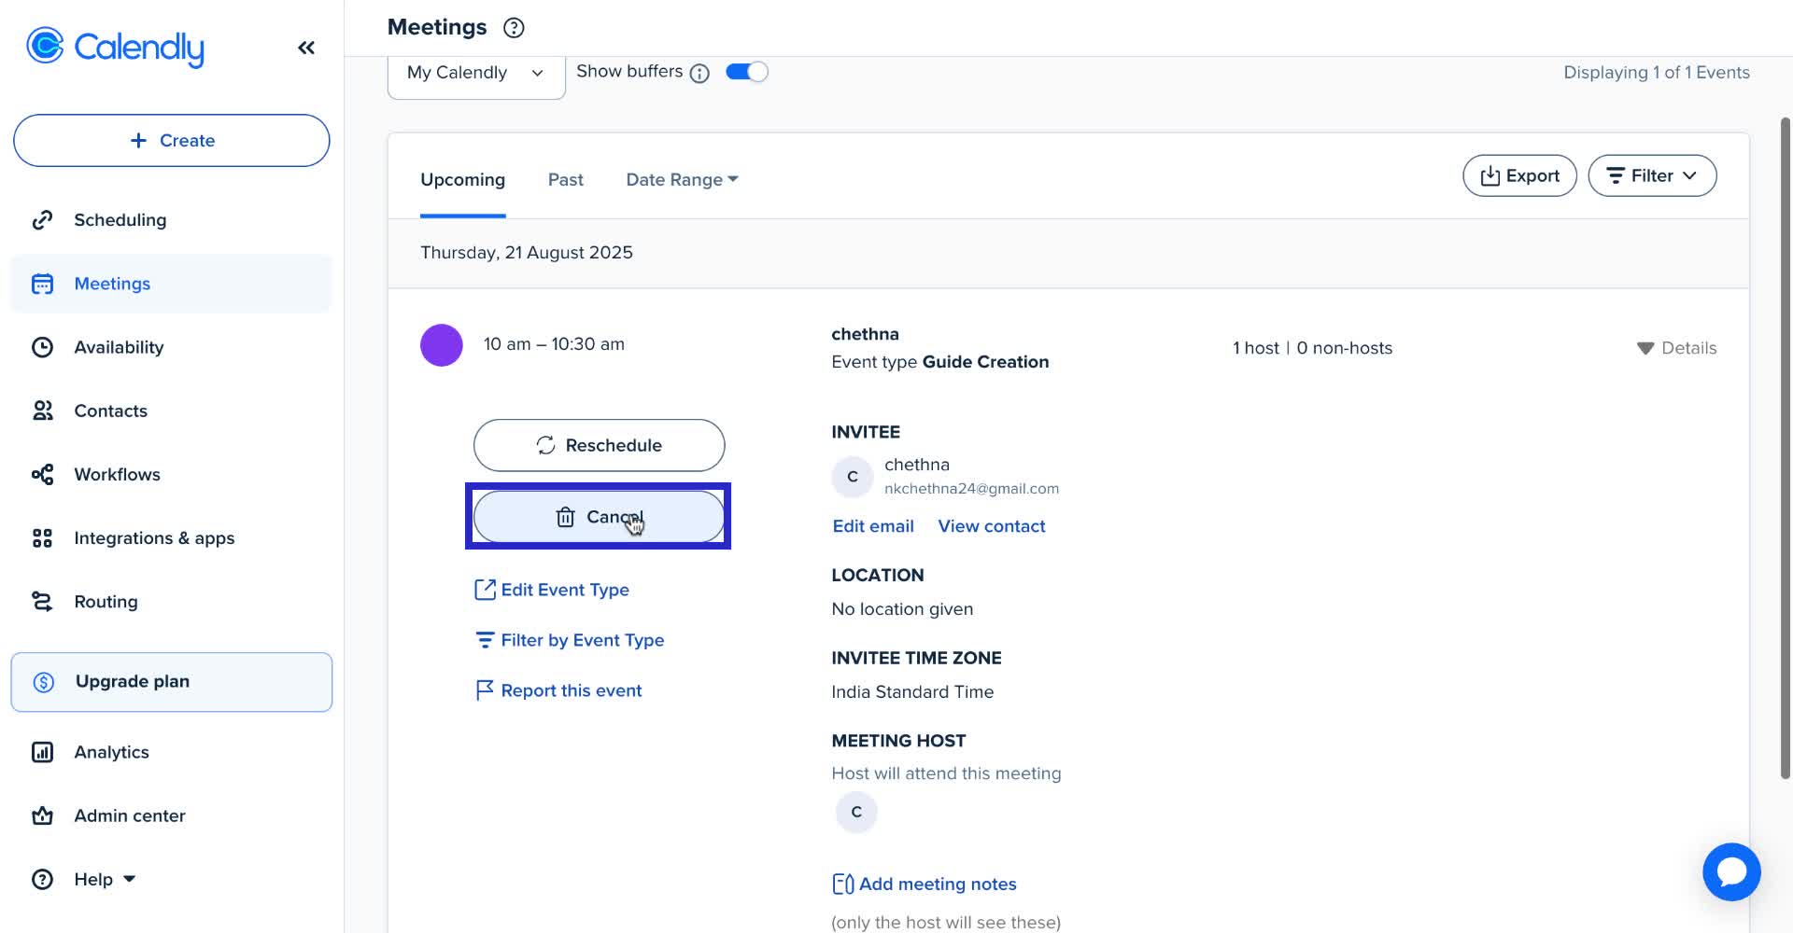Switch to the Past tab
Screen dimensions: 1793x933
pos(565,179)
